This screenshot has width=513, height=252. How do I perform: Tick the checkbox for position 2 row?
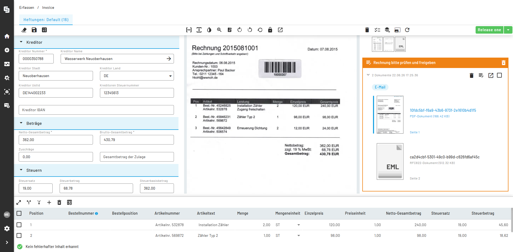click(19, 235)
